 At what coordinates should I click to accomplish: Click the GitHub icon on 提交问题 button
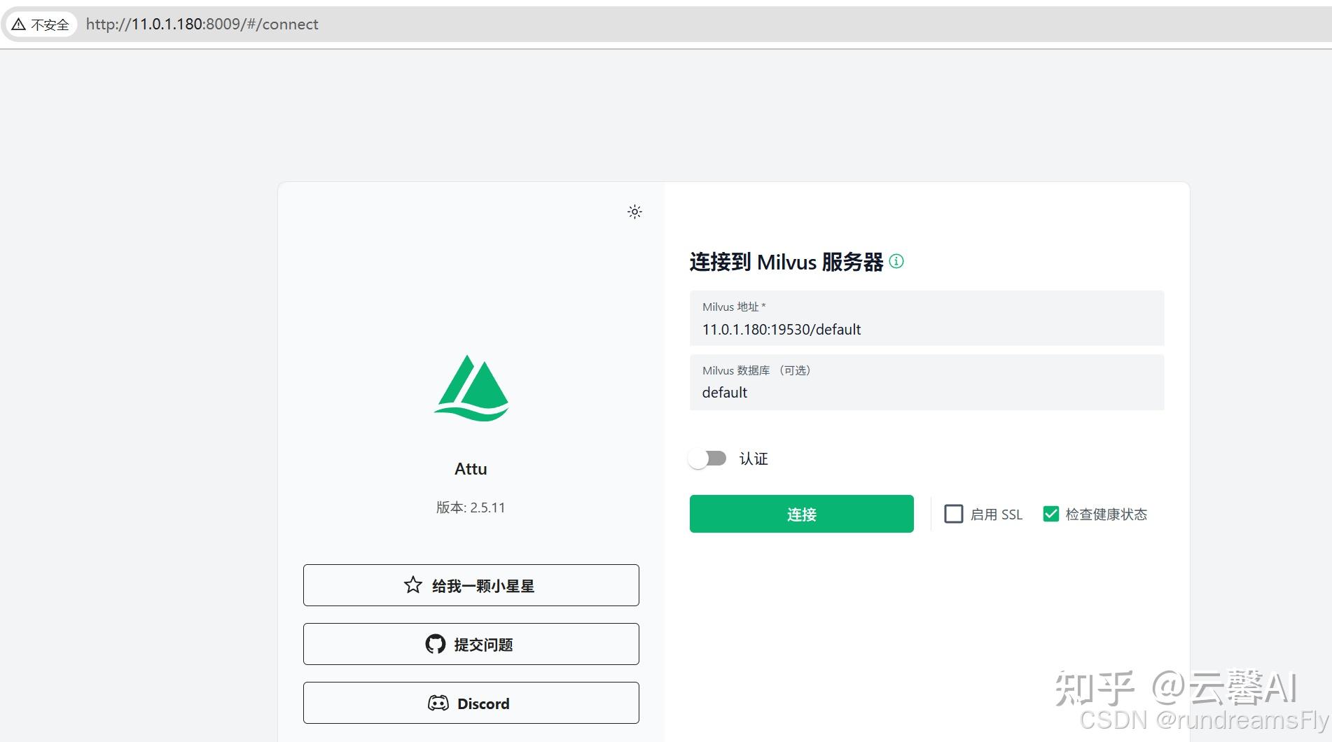click(x=436, y=644)
